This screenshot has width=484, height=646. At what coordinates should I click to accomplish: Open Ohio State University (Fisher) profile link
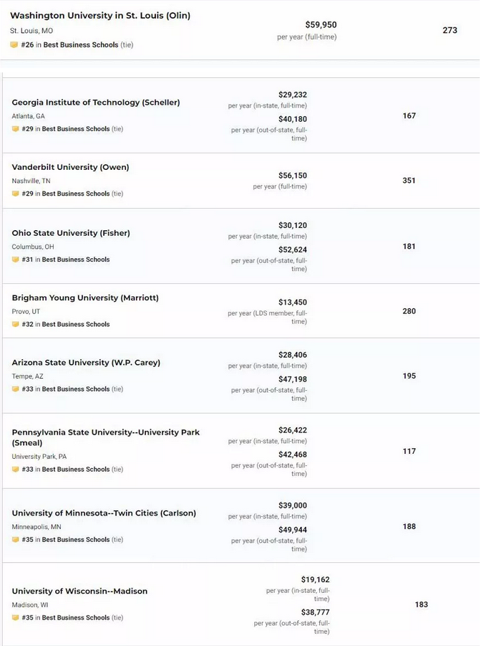click(x=71, y=233)
